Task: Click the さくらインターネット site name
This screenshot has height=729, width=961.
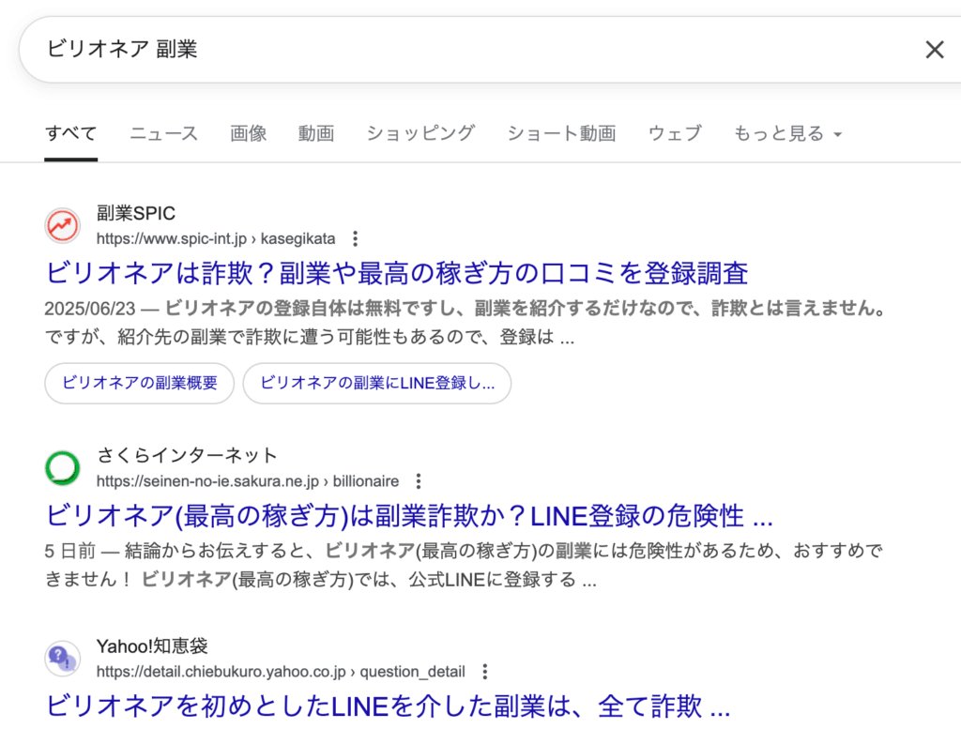Action: click(x=187, y=455)
